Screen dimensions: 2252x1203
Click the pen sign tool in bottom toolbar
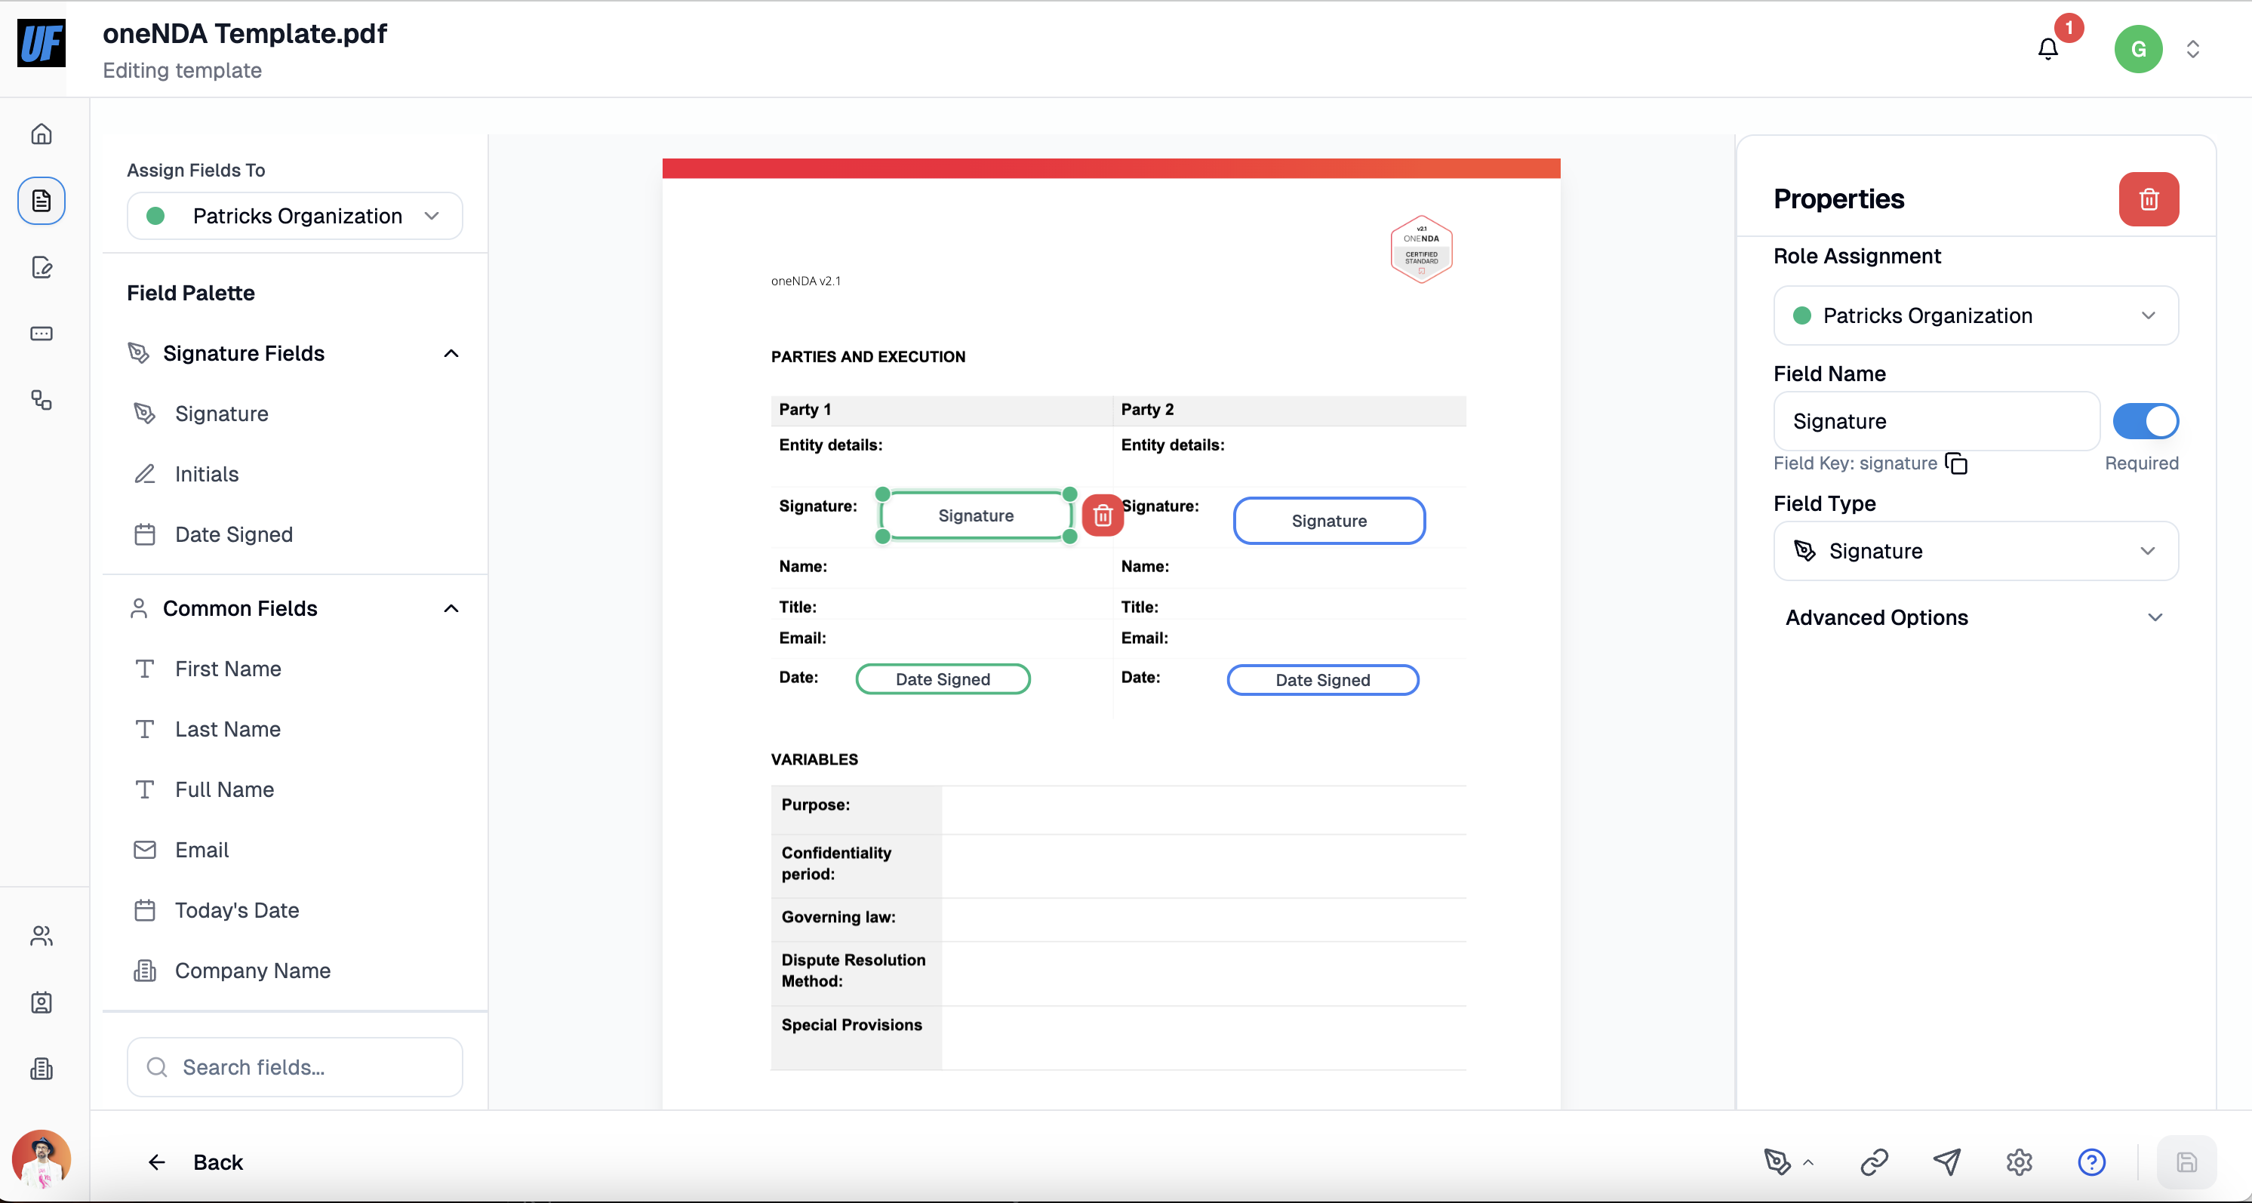[x=1777, y=1161]
